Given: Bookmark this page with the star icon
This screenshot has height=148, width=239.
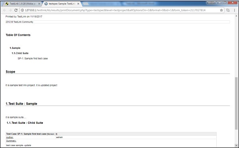Looking at the screenshot, I should [221, 10].
